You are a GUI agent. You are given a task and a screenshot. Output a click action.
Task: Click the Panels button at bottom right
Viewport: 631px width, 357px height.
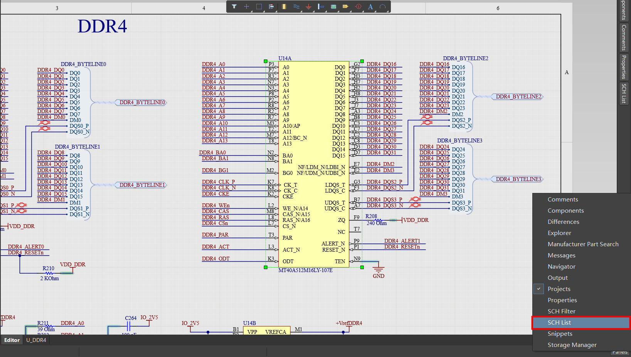[620, 352]
